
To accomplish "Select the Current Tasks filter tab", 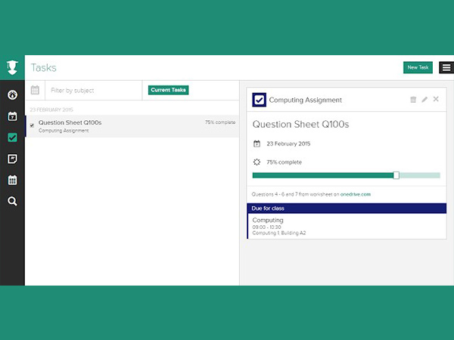I will click(168, 90).
